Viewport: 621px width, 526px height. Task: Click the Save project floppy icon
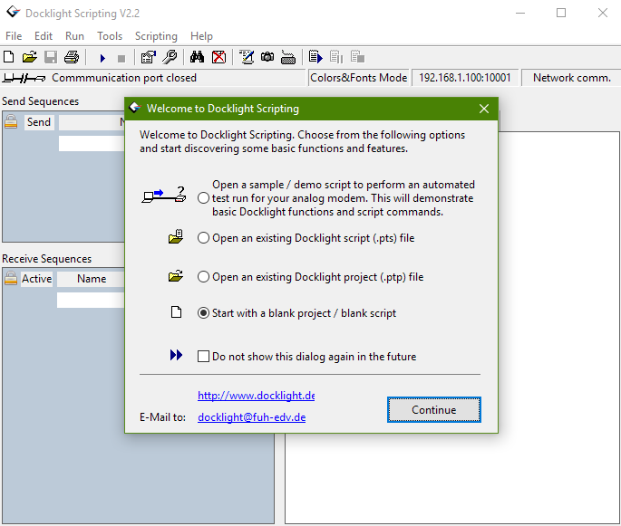click(x=51, y=57)
